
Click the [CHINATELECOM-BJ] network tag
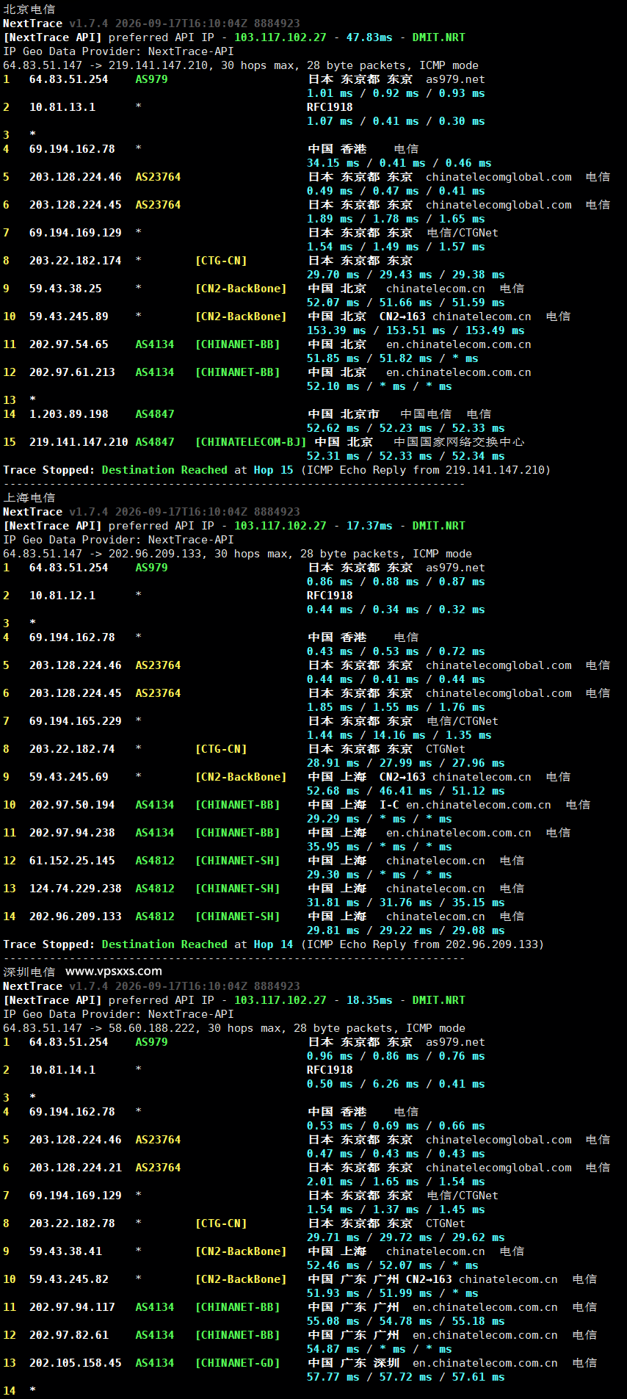(x=251, y=442)
